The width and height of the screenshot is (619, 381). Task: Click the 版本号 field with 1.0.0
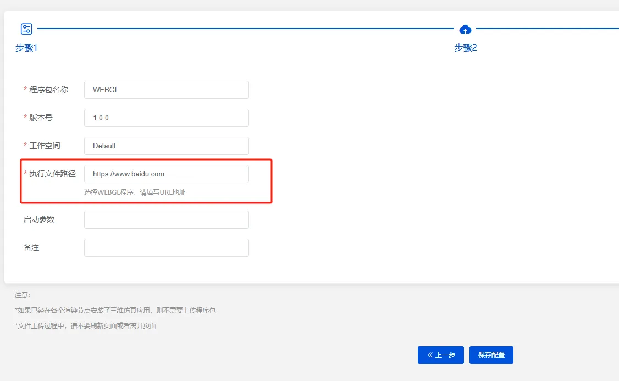[166, 118]
